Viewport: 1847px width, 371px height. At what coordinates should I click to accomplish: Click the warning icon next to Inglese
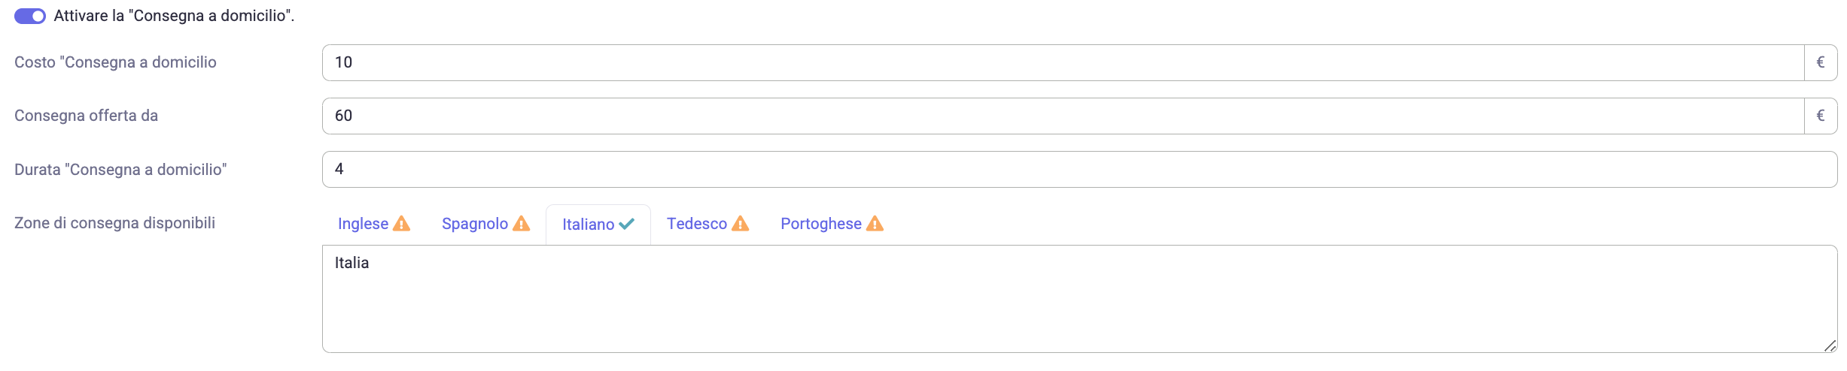[x=402, y=224]
